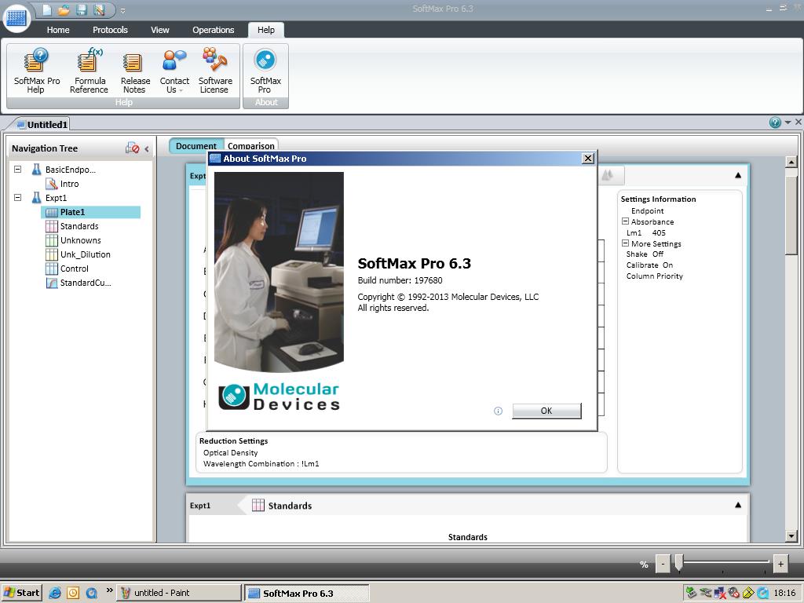This screenshot has width=804, height=603.
Task: Switch to untitled - Paint taskbar button
Action: point(179,593)
